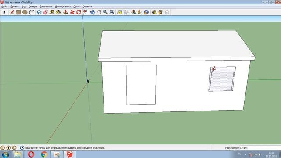Open File Explorer from the taskbar

coord(18,154)
